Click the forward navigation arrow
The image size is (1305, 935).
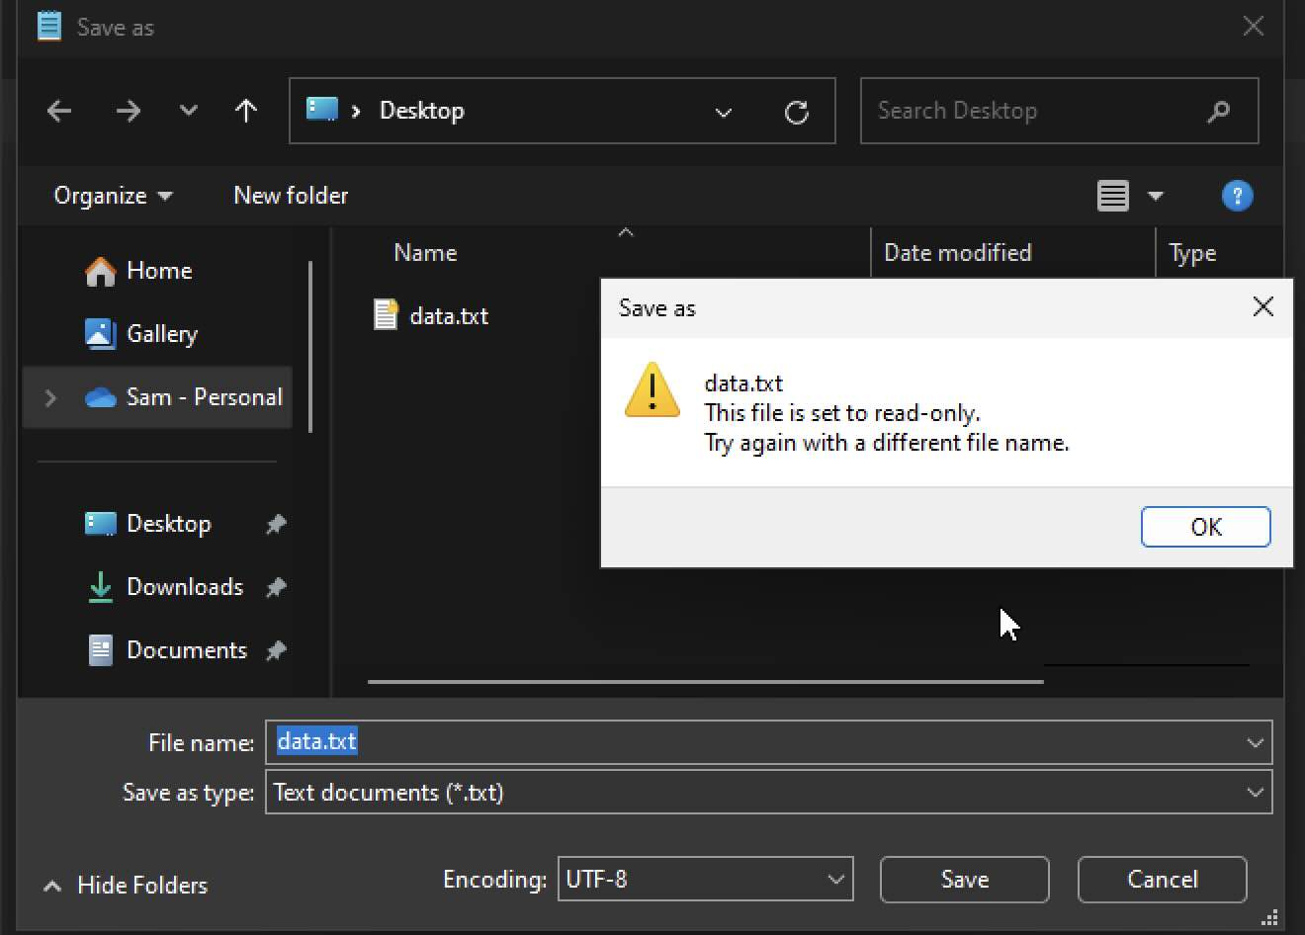[x=129, y=111]
